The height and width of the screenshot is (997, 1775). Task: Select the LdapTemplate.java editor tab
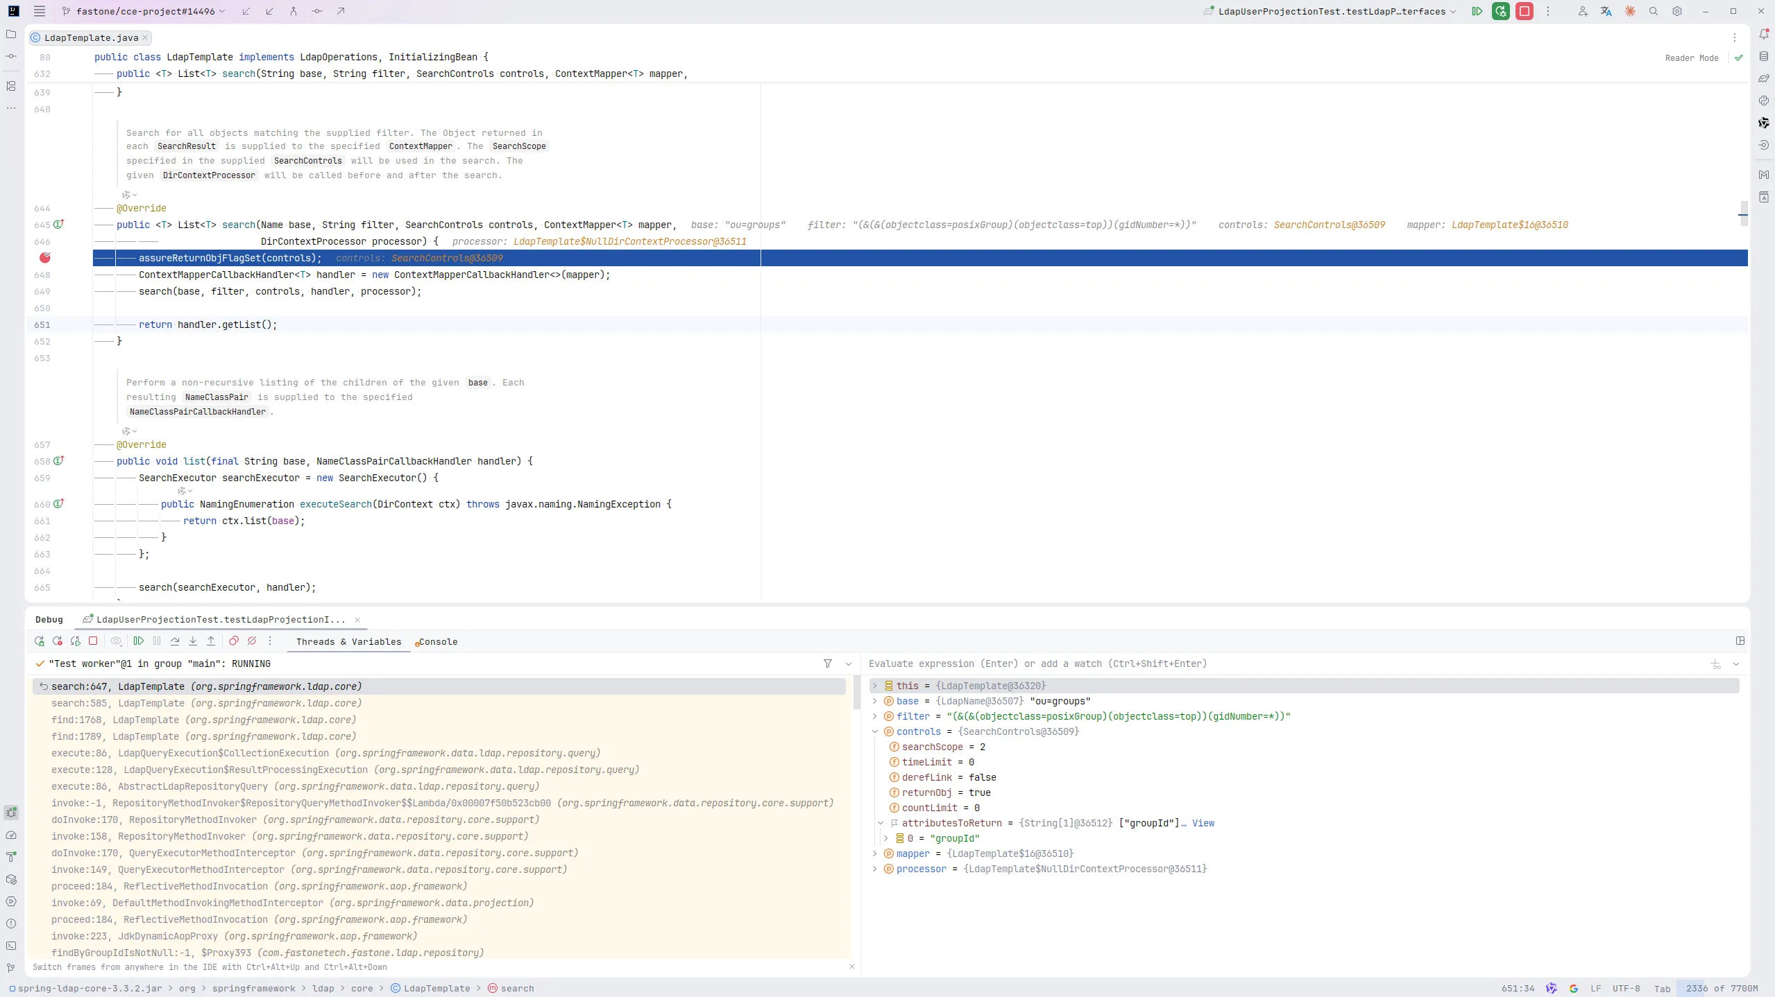tap(90, 37)
